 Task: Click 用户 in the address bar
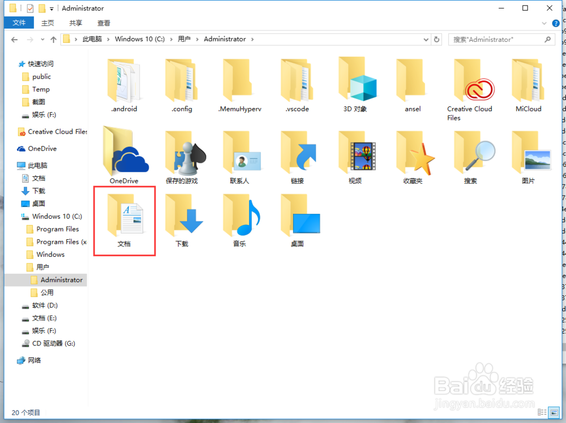coord(184,39)
